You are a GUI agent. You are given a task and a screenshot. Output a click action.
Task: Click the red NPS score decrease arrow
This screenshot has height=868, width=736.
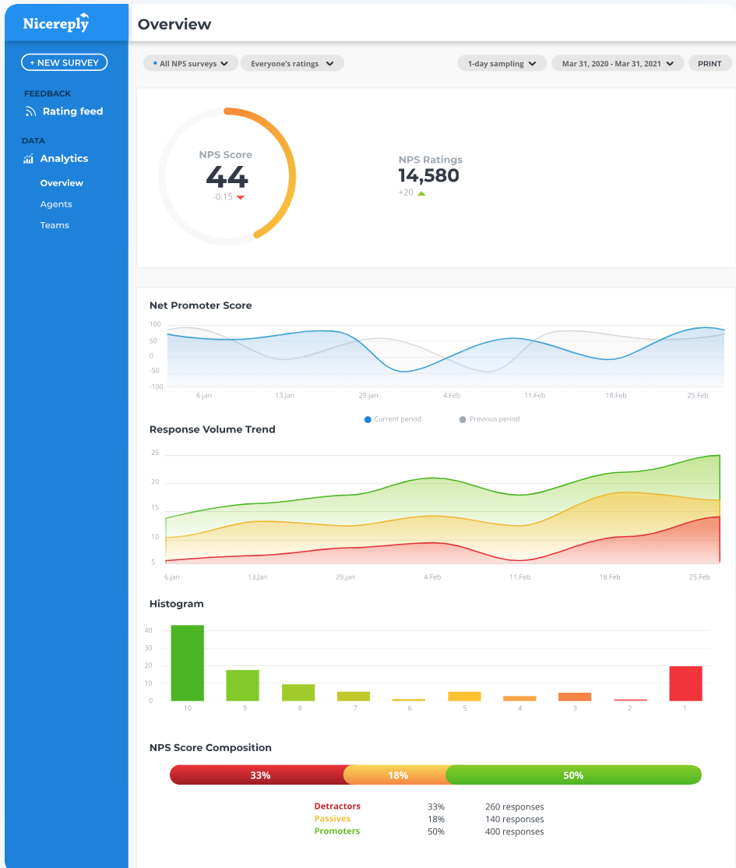coord(241,197)
